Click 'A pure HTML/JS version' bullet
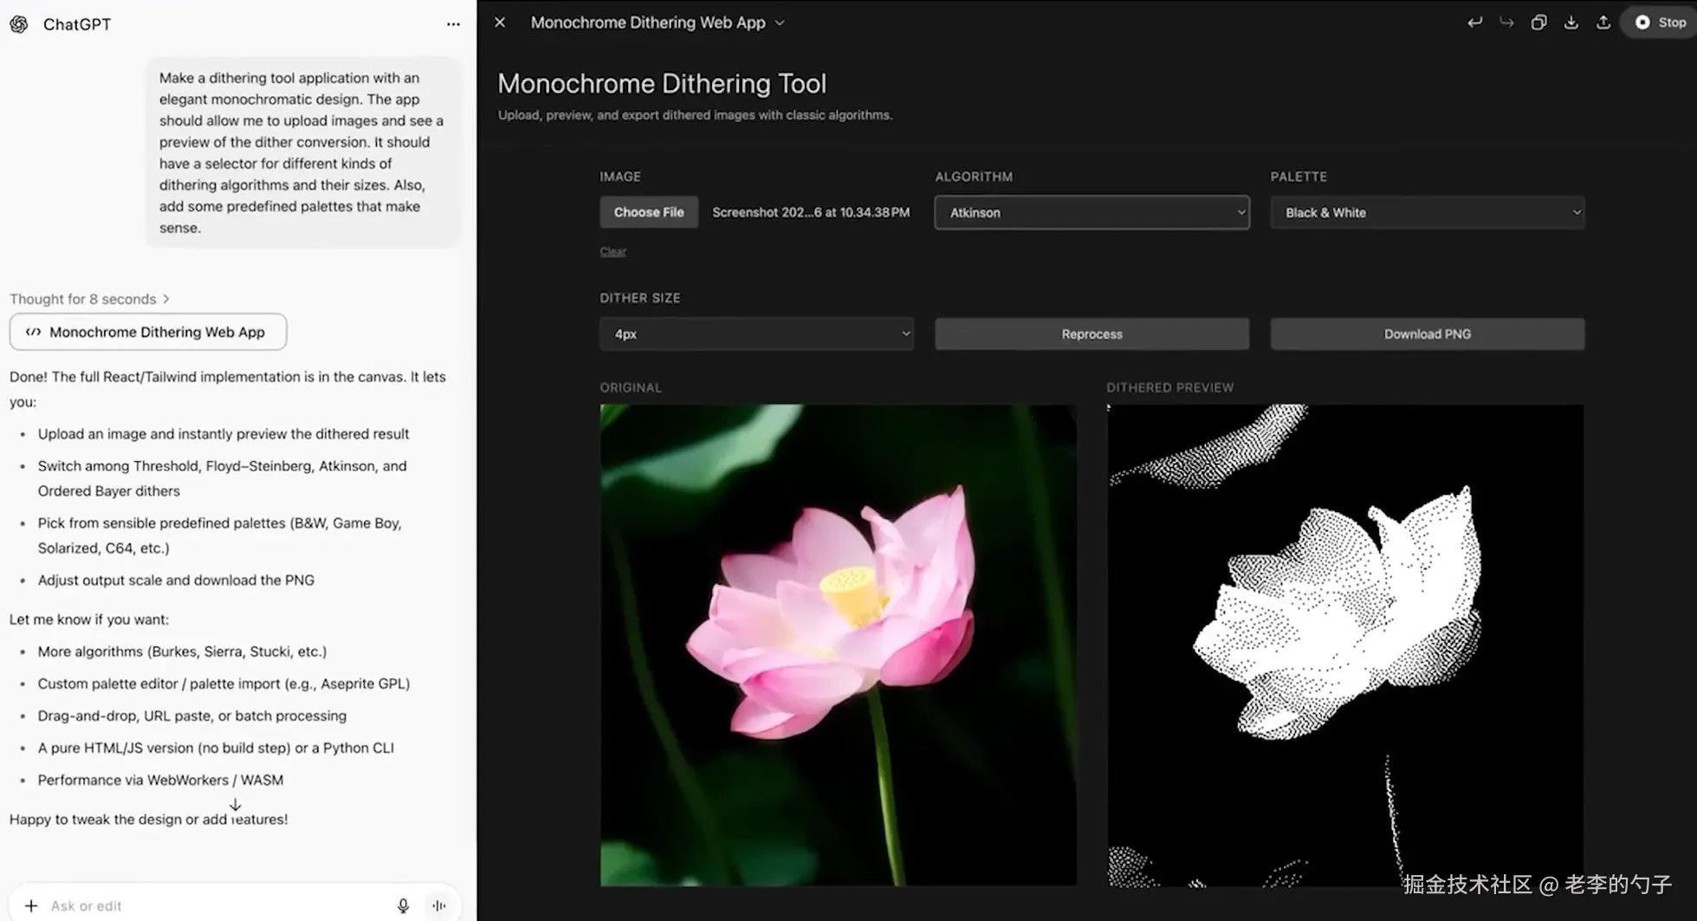1697x921 pixels. [x=216, y=748]
